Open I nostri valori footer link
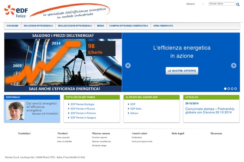The height and width of the screenshot is (162, 244). click(x=139, y=133)
